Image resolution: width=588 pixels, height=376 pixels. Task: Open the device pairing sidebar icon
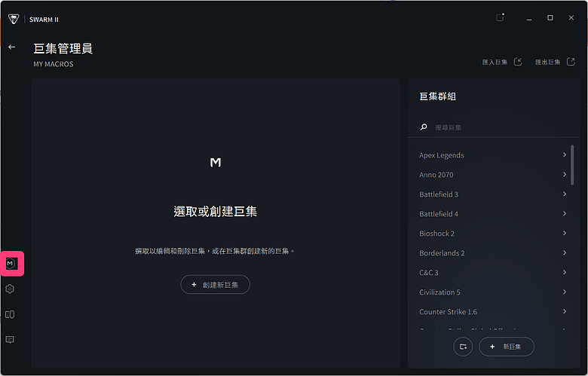10,314
